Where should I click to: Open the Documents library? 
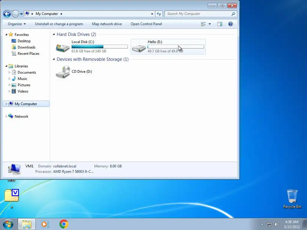[27, 72]
